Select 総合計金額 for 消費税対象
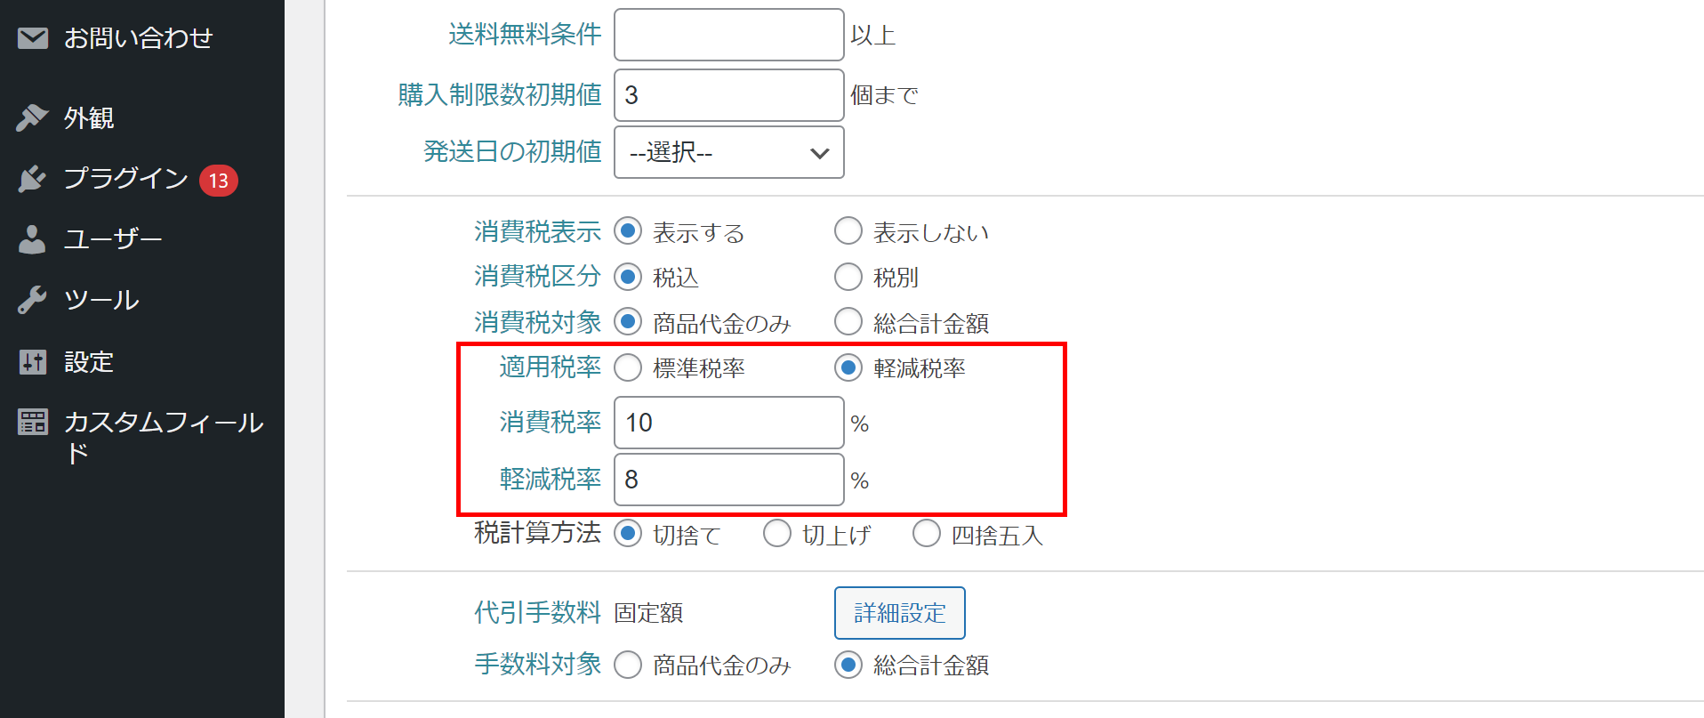 848,321
